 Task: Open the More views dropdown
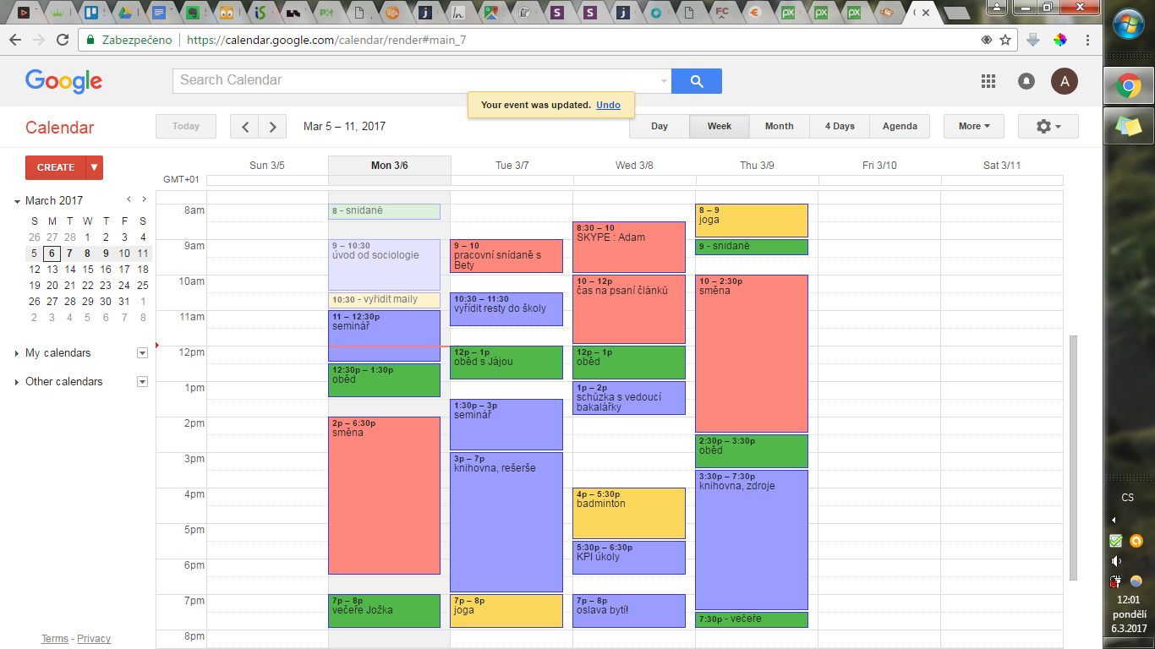973,126
